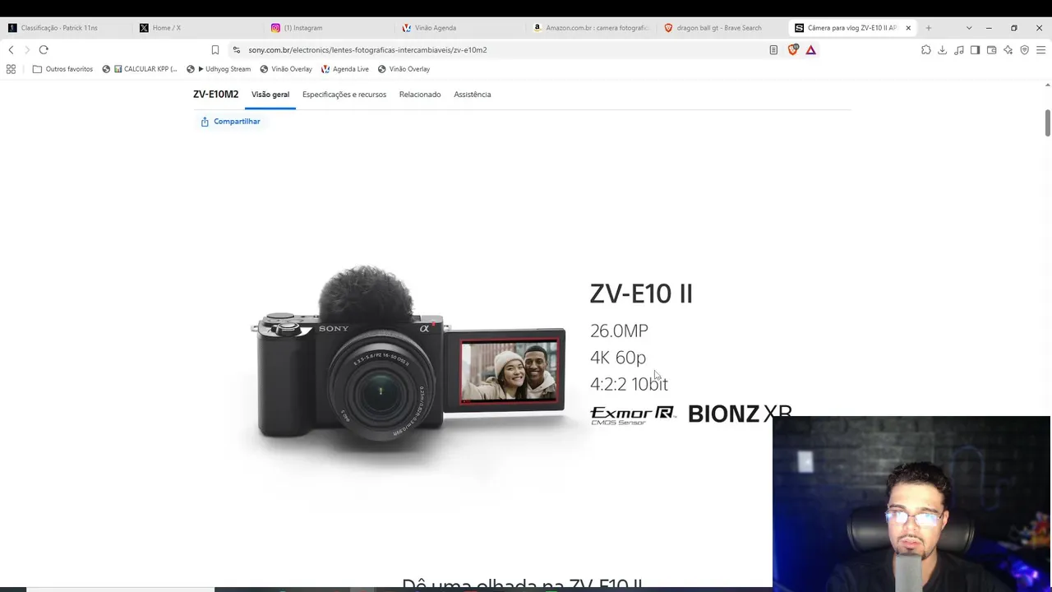The height and width of the screenshot is (592, 1052).
Task: Switch to the Instagram tab
Action: click(x=329, y=28)
